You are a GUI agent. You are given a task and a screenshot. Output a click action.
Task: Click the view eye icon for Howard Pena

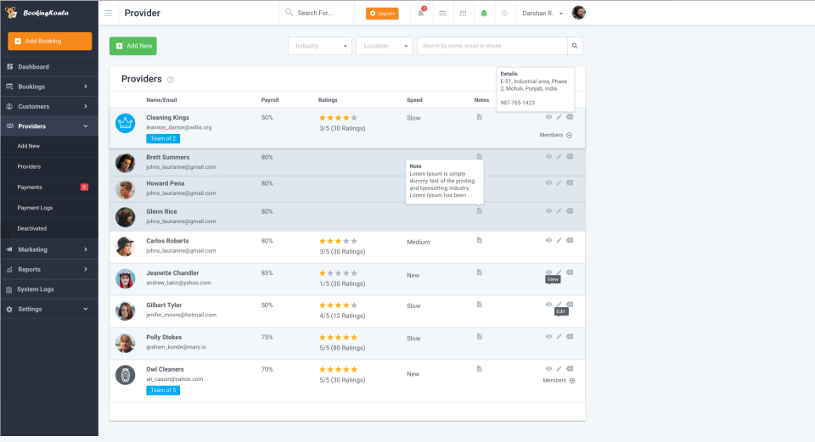(548, 183)
